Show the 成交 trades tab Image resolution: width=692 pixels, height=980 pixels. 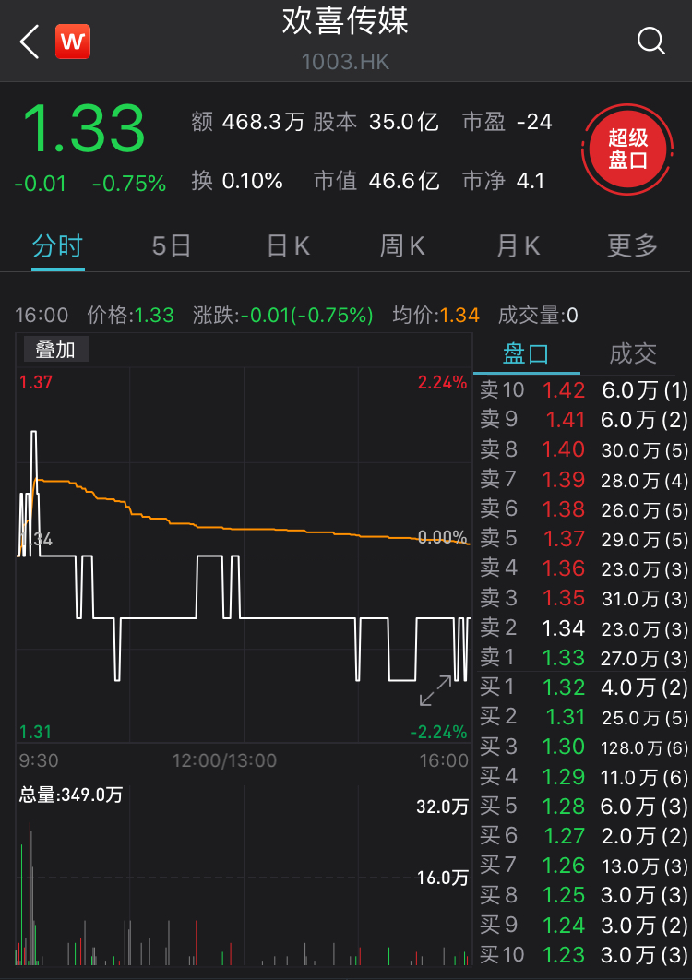[633, 353]
